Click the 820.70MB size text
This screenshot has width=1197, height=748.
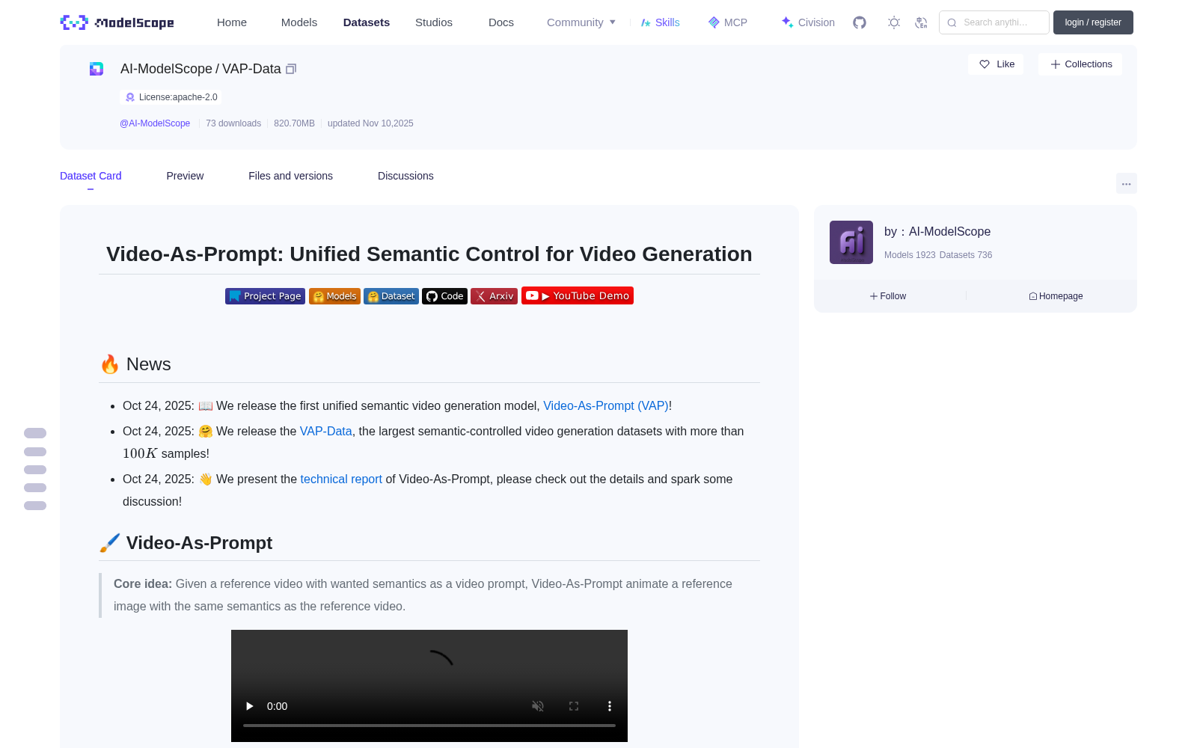pos(294,123)
